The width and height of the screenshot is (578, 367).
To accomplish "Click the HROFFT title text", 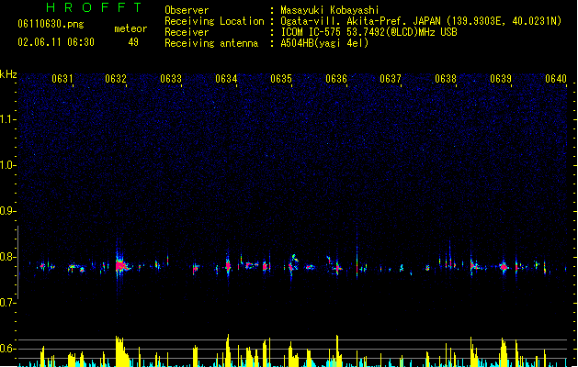I will tap(95, 7).
